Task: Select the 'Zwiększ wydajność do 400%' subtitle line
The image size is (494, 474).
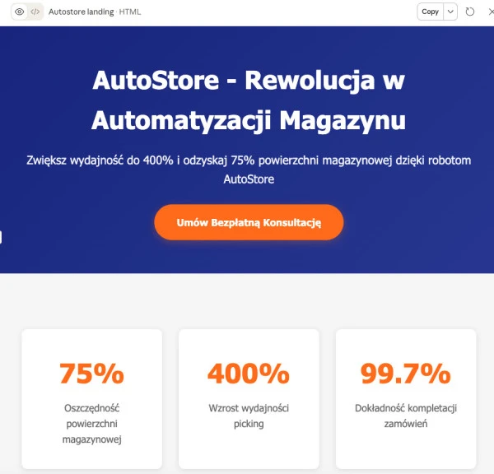Action: click(x=249, y=160)
